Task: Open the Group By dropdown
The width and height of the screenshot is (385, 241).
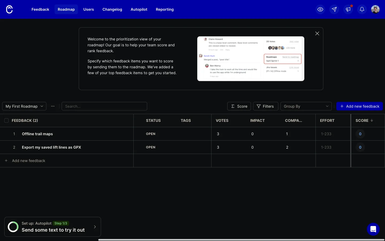Action: 306,106
